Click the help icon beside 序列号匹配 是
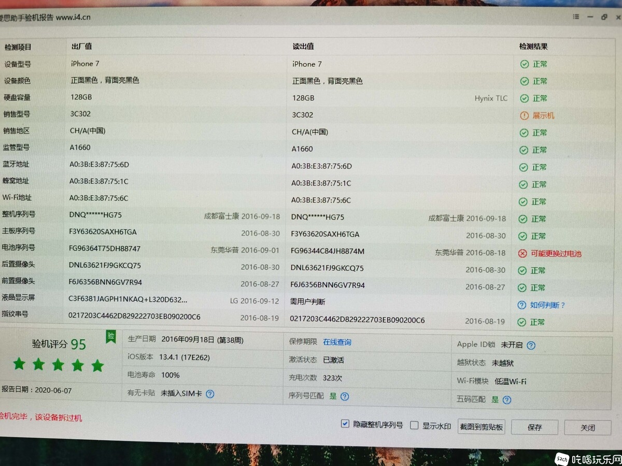The height and width of the screenshot is (466, 622). click(x=345, y=397)
